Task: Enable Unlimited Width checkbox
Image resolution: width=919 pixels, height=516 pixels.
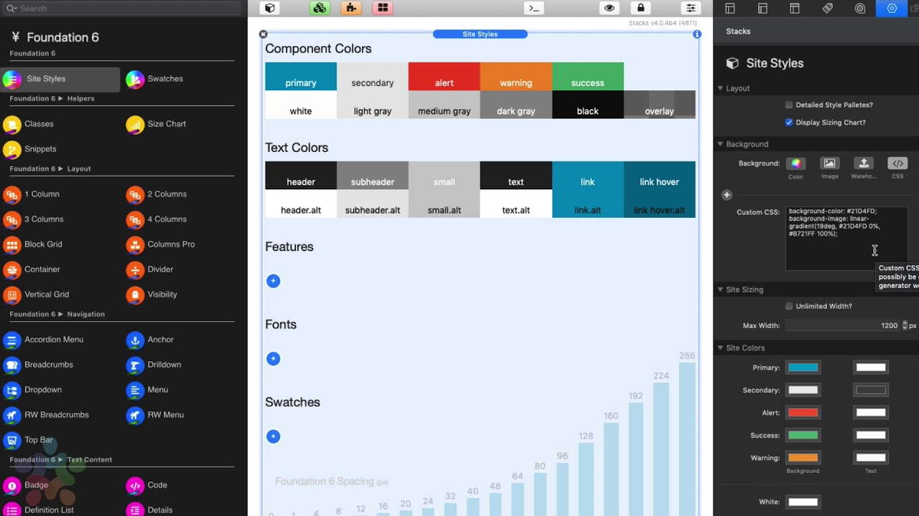Action: pos(789,306)
